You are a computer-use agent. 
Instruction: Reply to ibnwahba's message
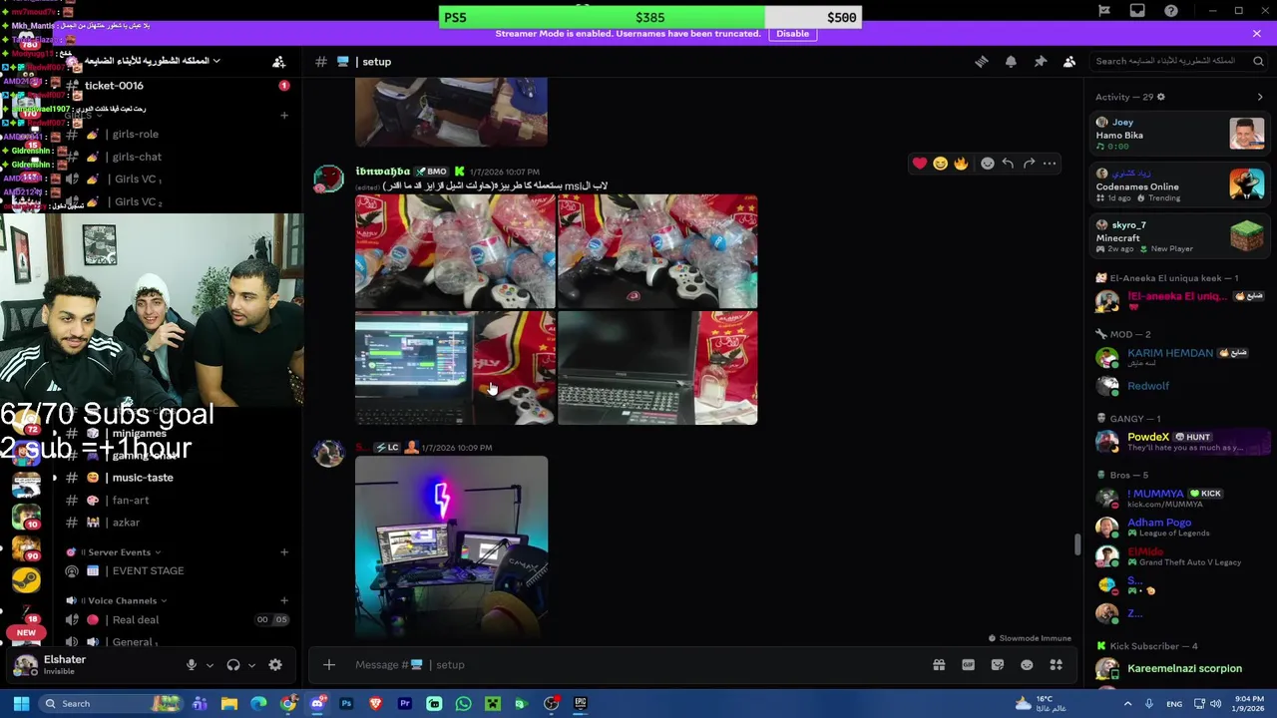[1008, 164]
